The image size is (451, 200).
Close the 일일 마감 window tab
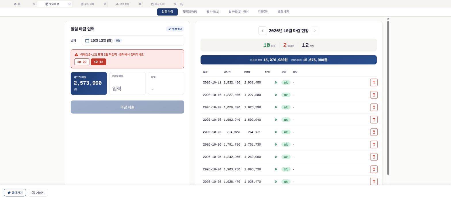pyautogui.click(x=69, y=4)
